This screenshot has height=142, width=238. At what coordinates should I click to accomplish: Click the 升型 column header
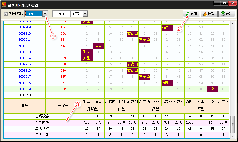87,102
